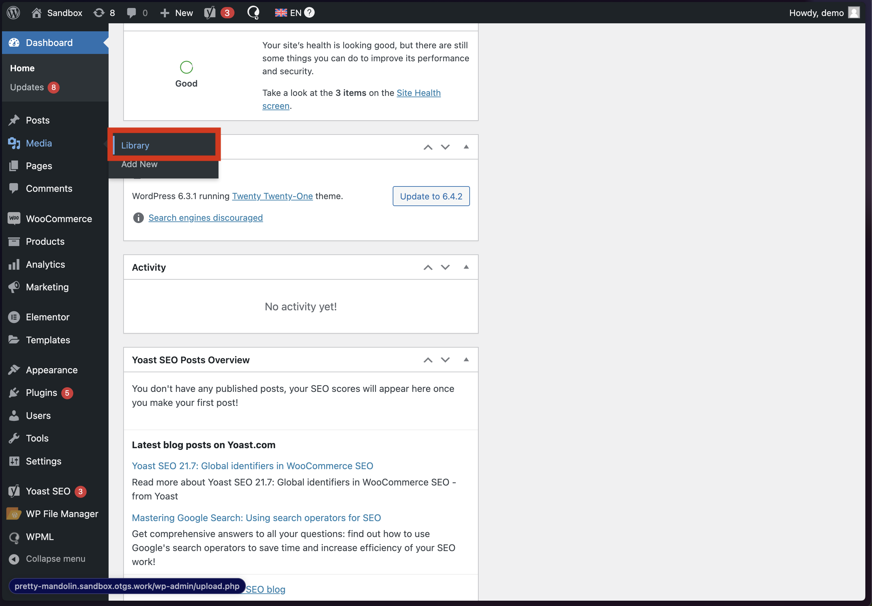Click the Pages sidebar icon
872x606 pixels.
pyautogui.click(x=14, y=166)
